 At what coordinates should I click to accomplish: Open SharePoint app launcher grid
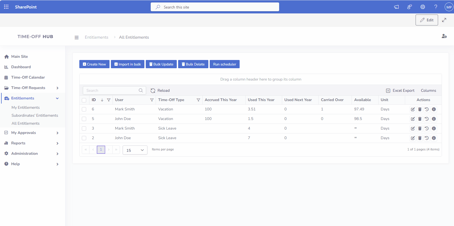[x=6, y=7]
